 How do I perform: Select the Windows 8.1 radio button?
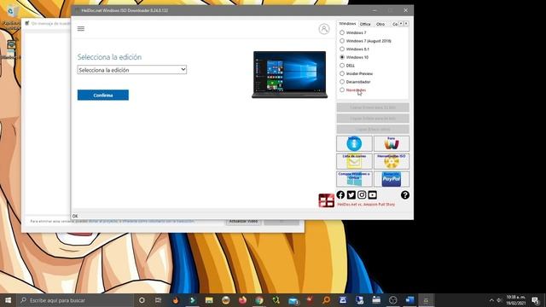pos(342,49)
